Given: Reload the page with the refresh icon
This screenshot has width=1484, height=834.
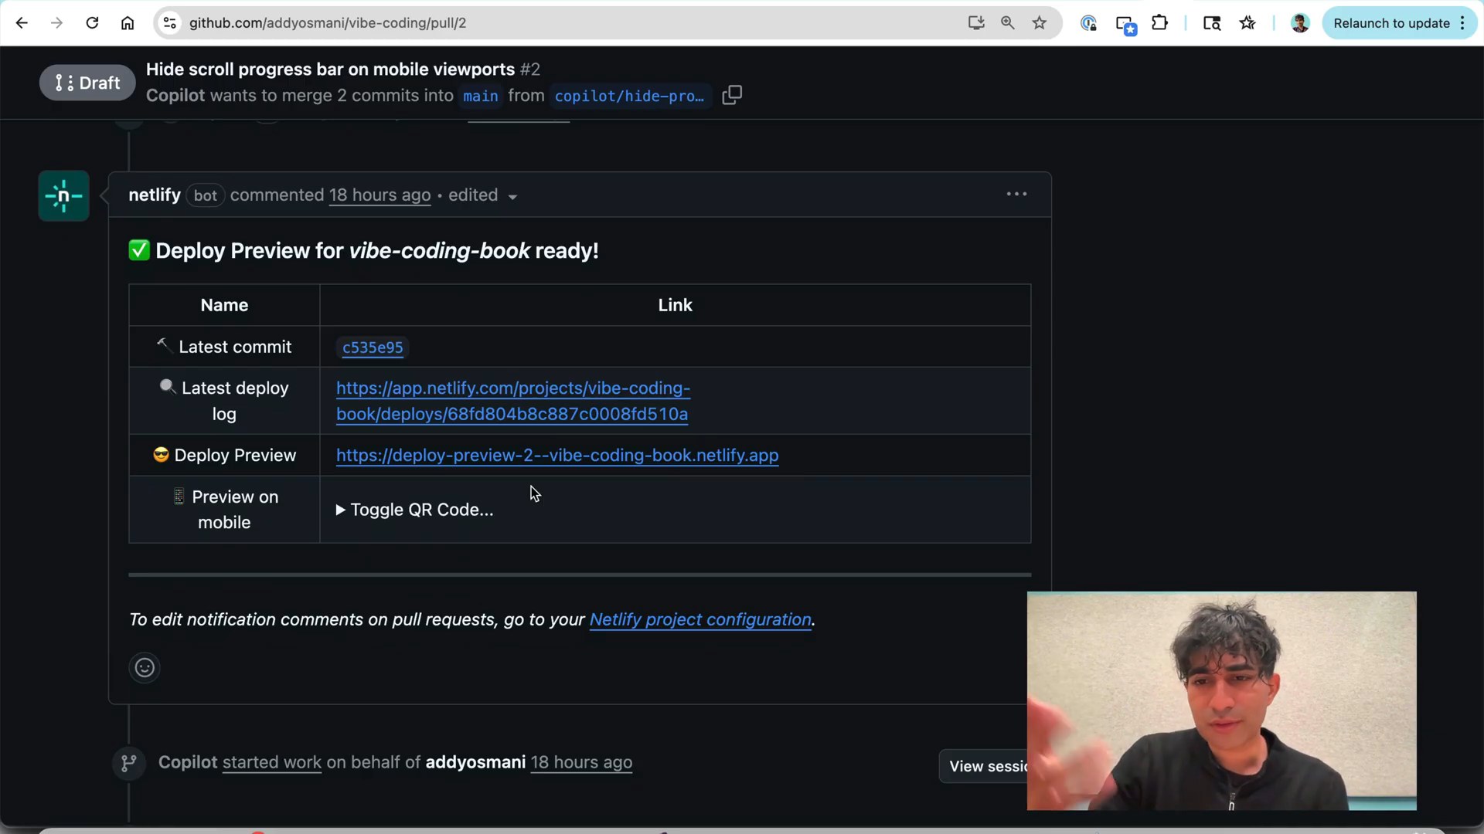Looking at the screenshot, I should (92, 23).
